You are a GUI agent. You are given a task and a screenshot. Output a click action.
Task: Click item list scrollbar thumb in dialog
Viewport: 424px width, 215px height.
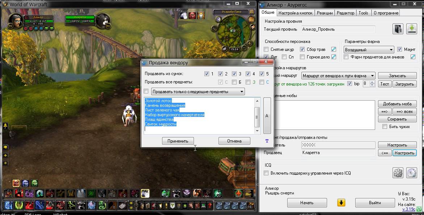(x=257, y=117)
